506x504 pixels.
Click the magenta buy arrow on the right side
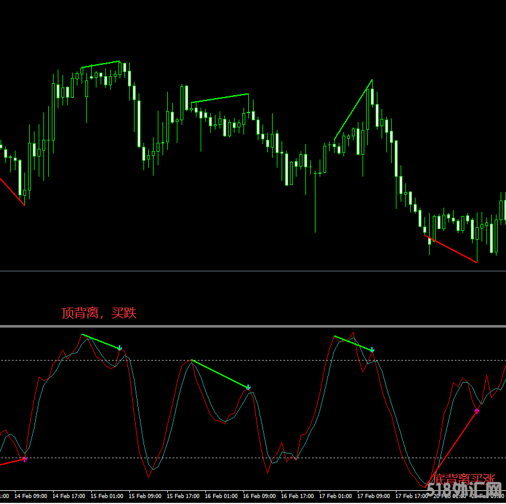coord(477,411)
